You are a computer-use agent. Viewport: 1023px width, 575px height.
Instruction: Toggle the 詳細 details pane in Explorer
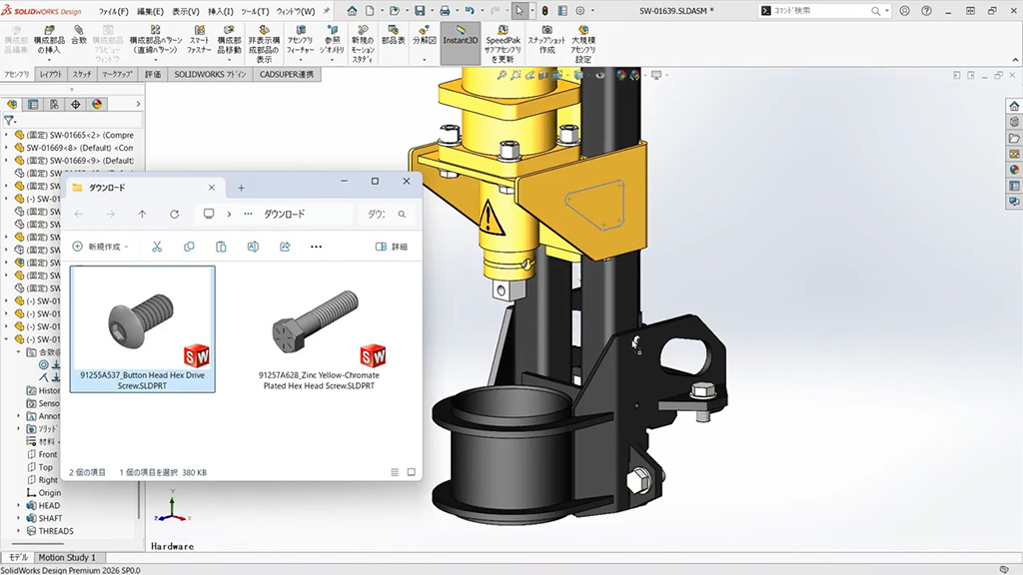[391, 247]
